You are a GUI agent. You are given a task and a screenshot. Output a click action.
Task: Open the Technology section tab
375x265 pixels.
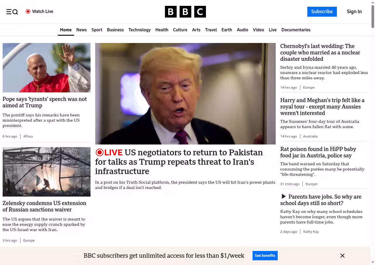(x=139, y=30)
